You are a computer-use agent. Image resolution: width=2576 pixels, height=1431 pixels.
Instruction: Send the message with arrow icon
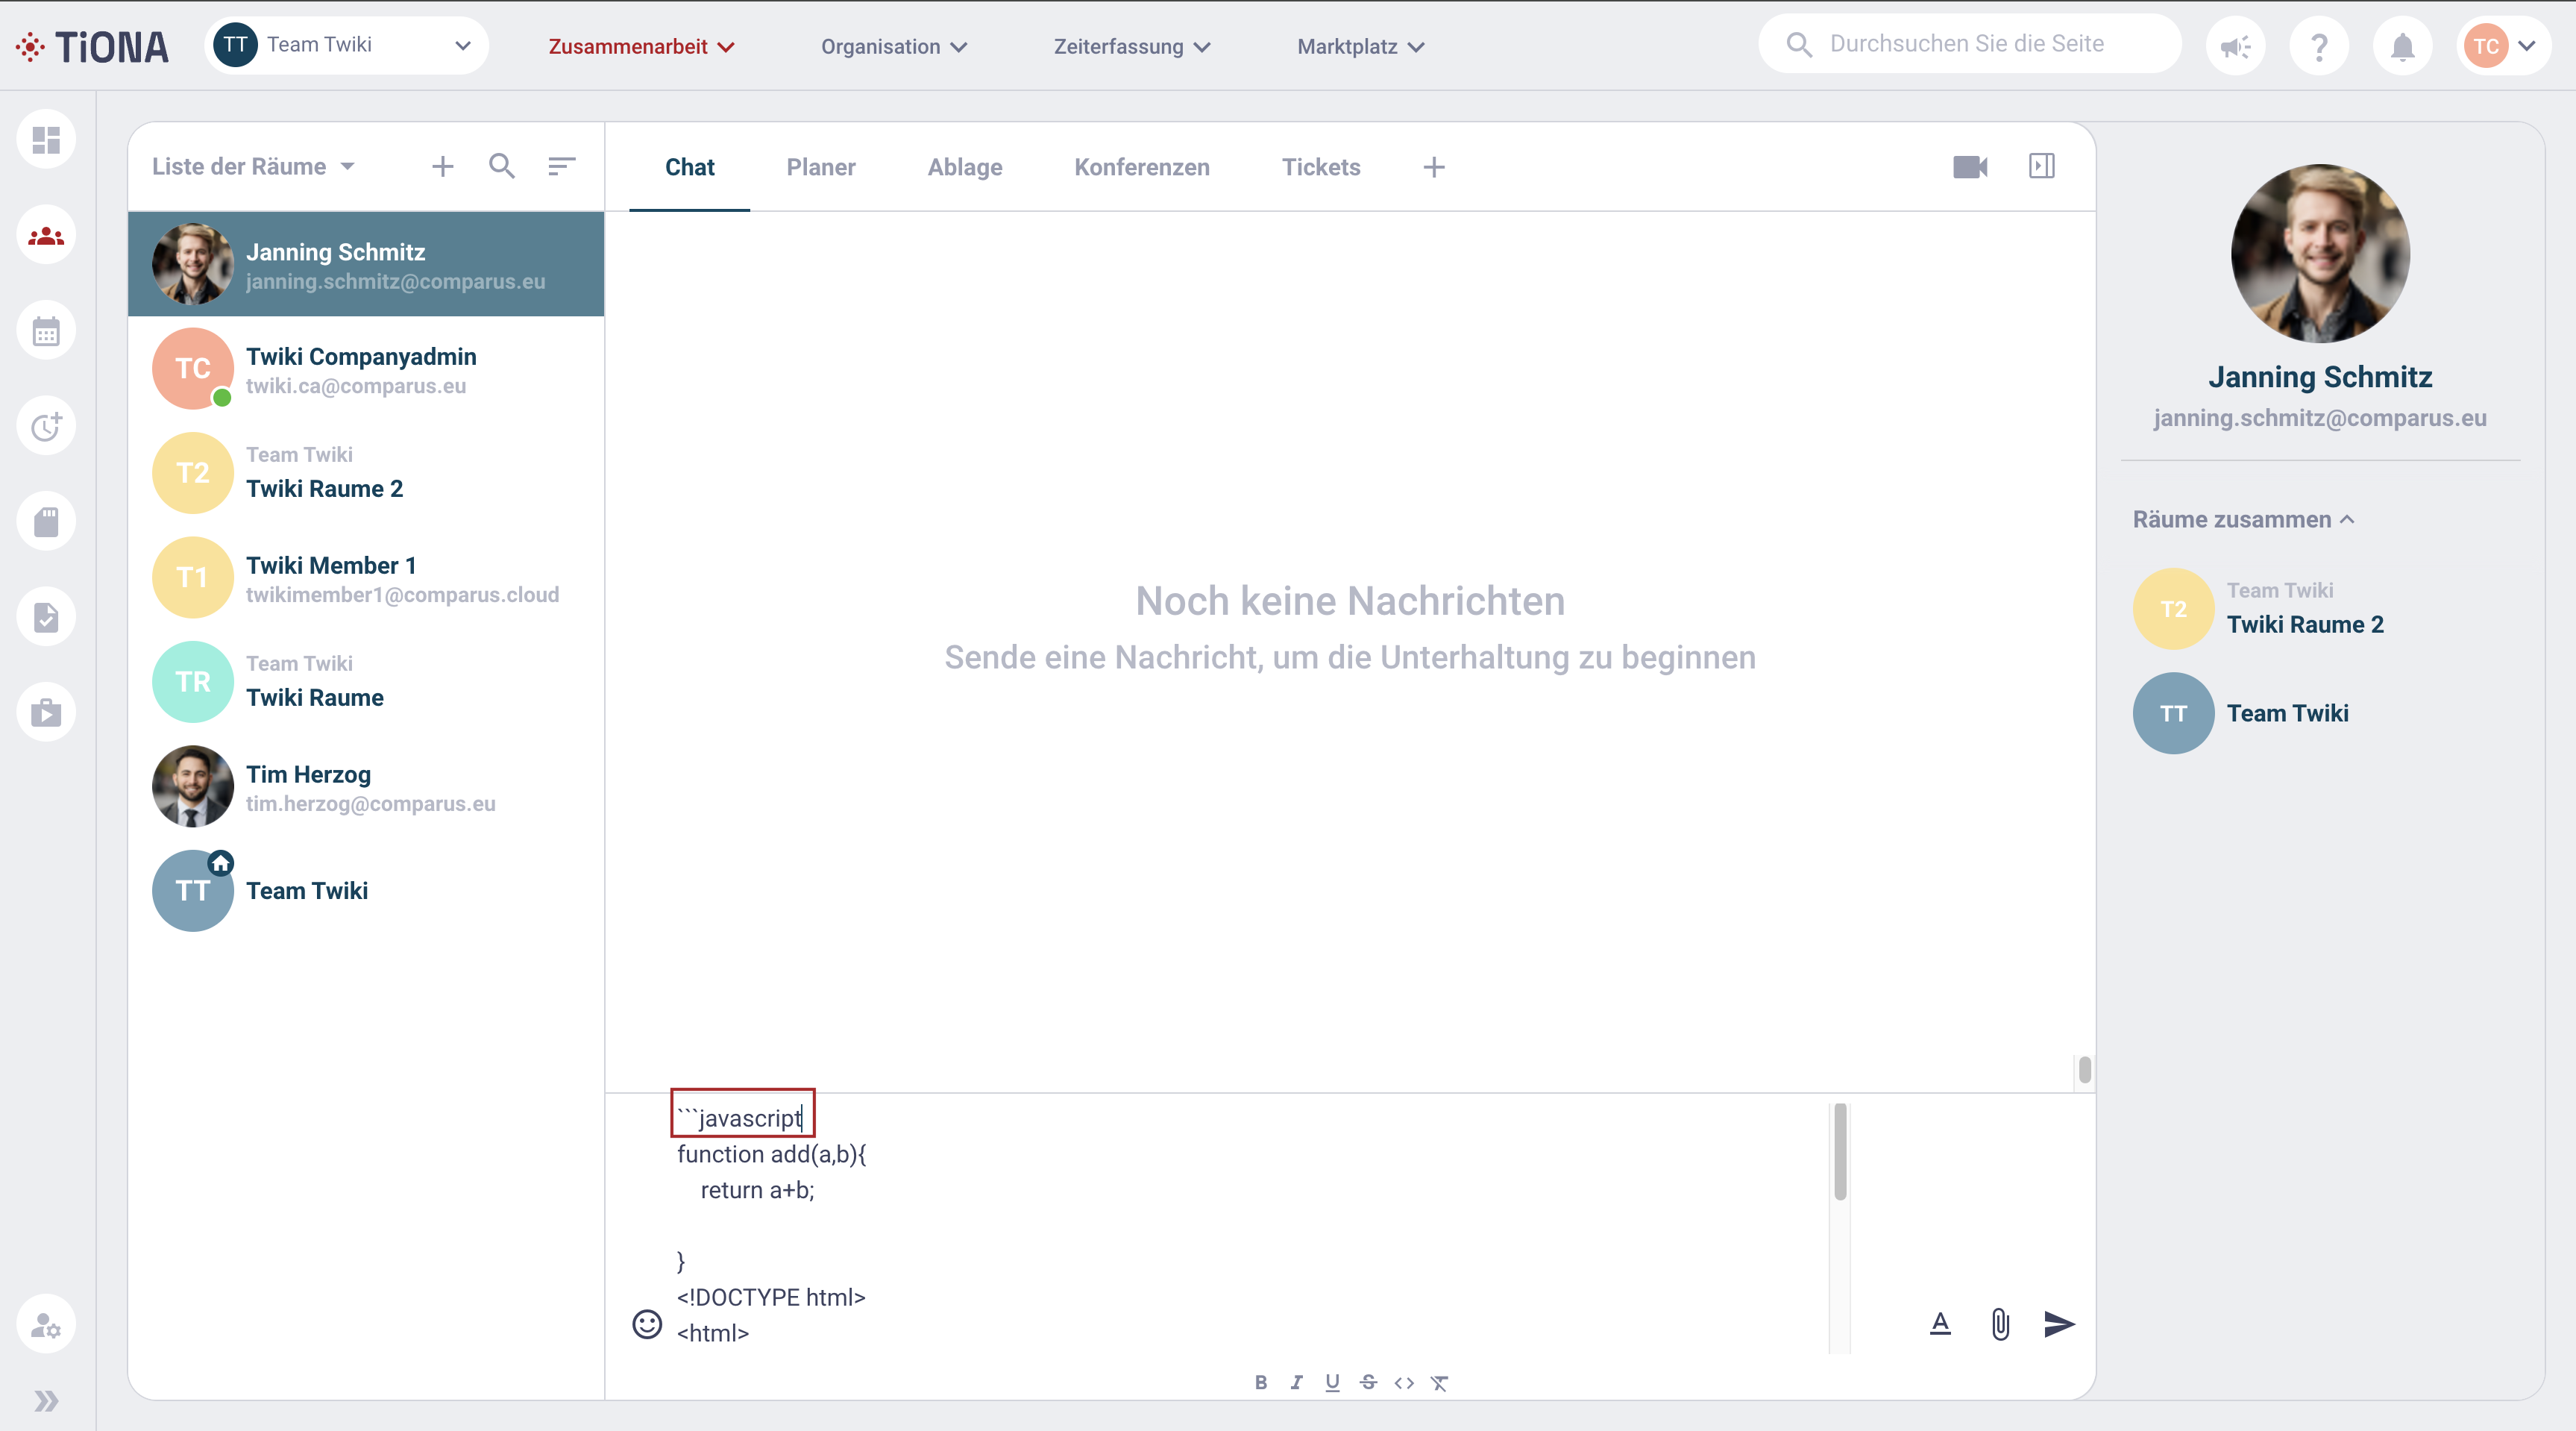tap(2060, 1325)
